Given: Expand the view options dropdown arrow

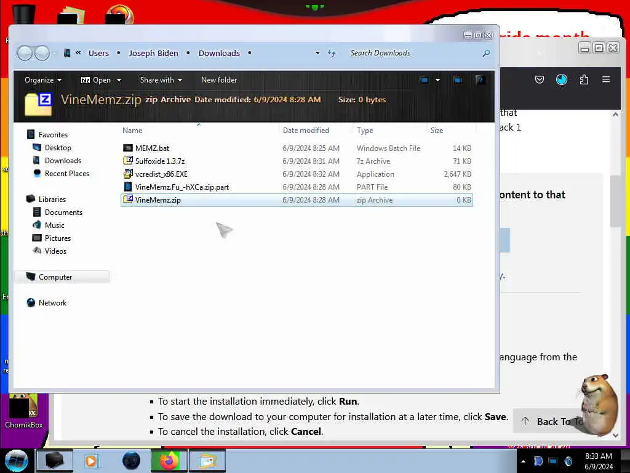Looking at the screenshot, I should pyautogui.click(x=437, y=80).
